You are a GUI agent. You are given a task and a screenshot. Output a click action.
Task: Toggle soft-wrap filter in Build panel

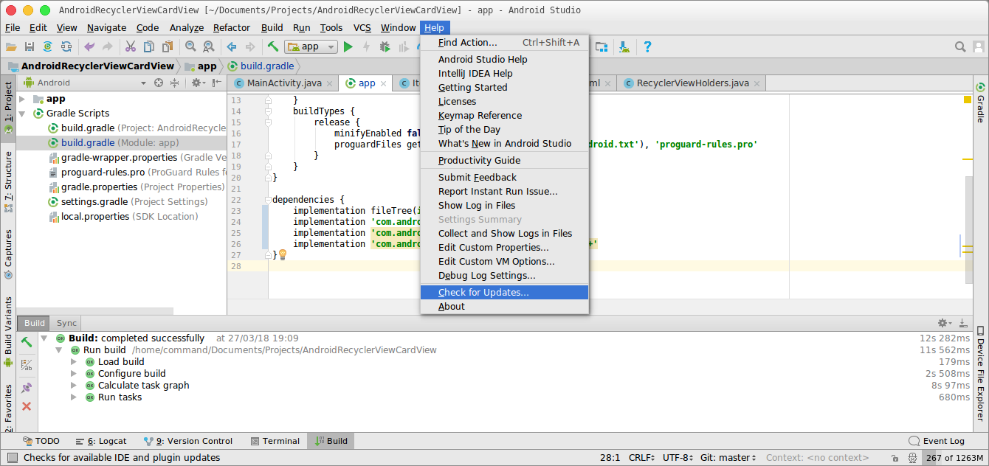[27, 364]
